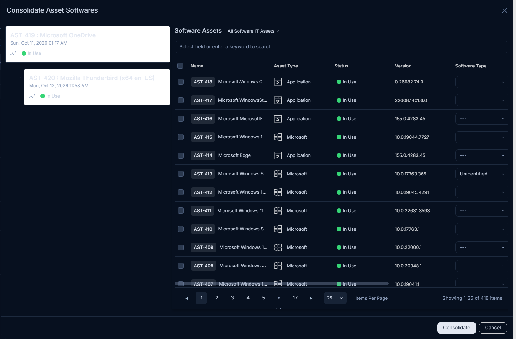Focus the keyword search field
Screen dimensions: 516x339
tap(341, 47)
